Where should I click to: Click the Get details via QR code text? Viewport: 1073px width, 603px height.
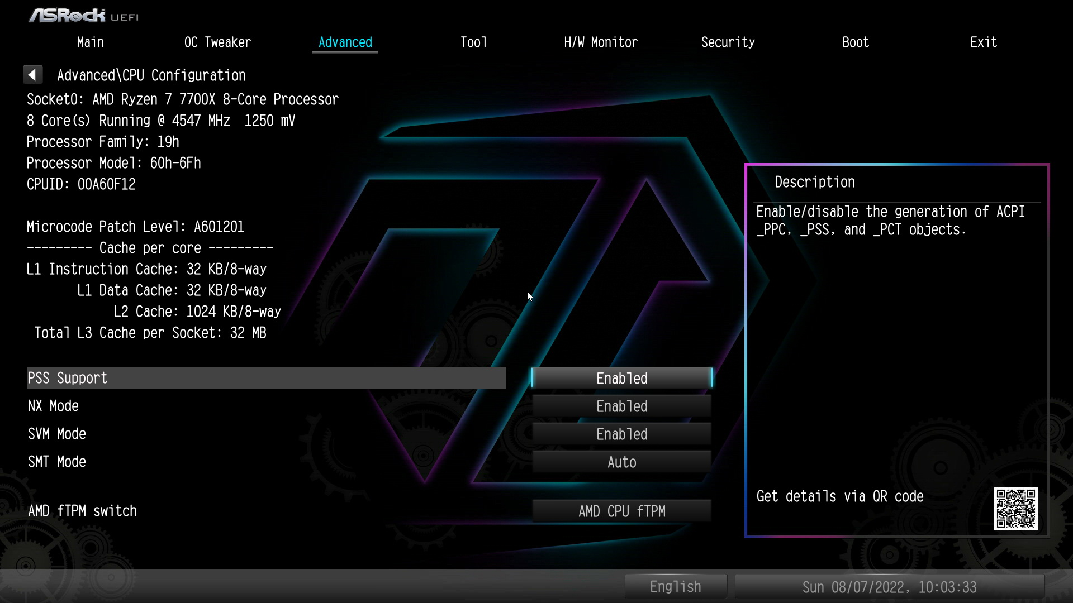[839, 496]
